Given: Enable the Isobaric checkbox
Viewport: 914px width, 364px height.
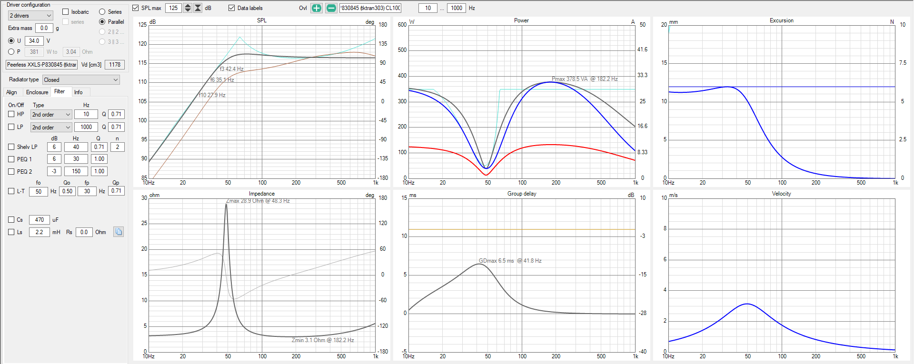Looking at the screenshot, I should tap(66, 12).
